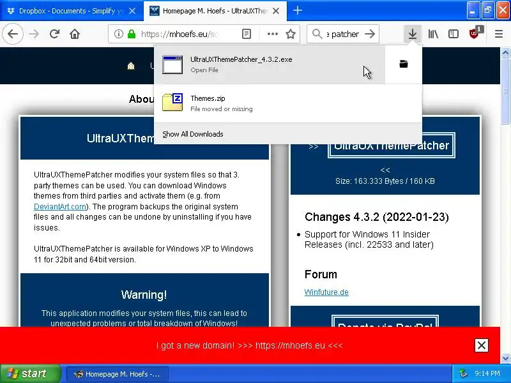Open the Firefox hamburger menu

click(499, 34)
